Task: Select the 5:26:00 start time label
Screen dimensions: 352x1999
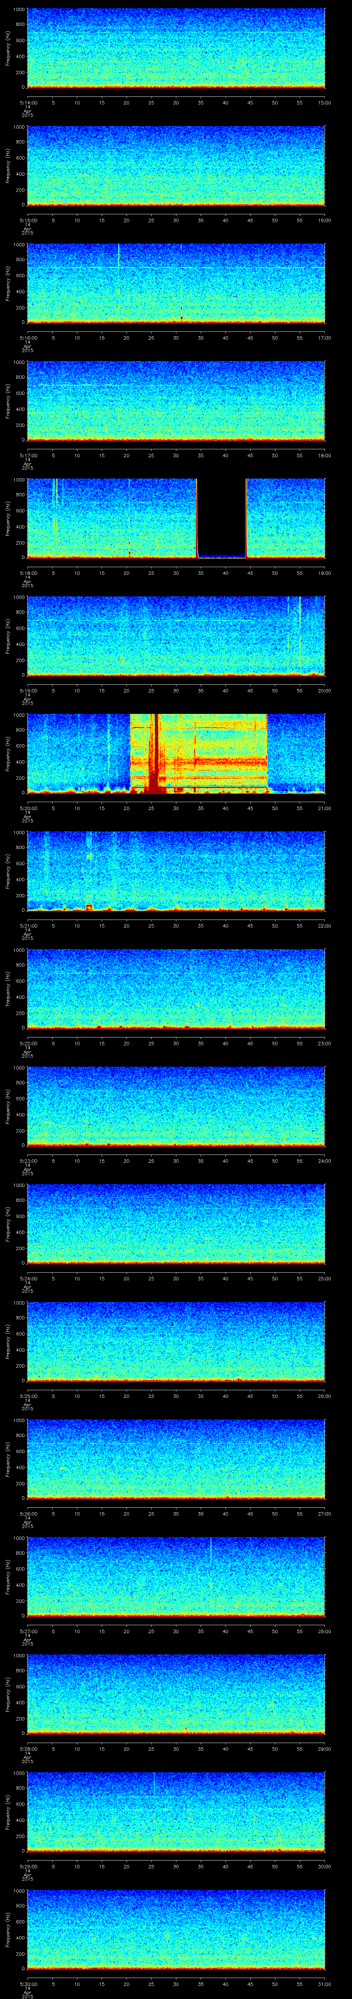Action: 28,1513
